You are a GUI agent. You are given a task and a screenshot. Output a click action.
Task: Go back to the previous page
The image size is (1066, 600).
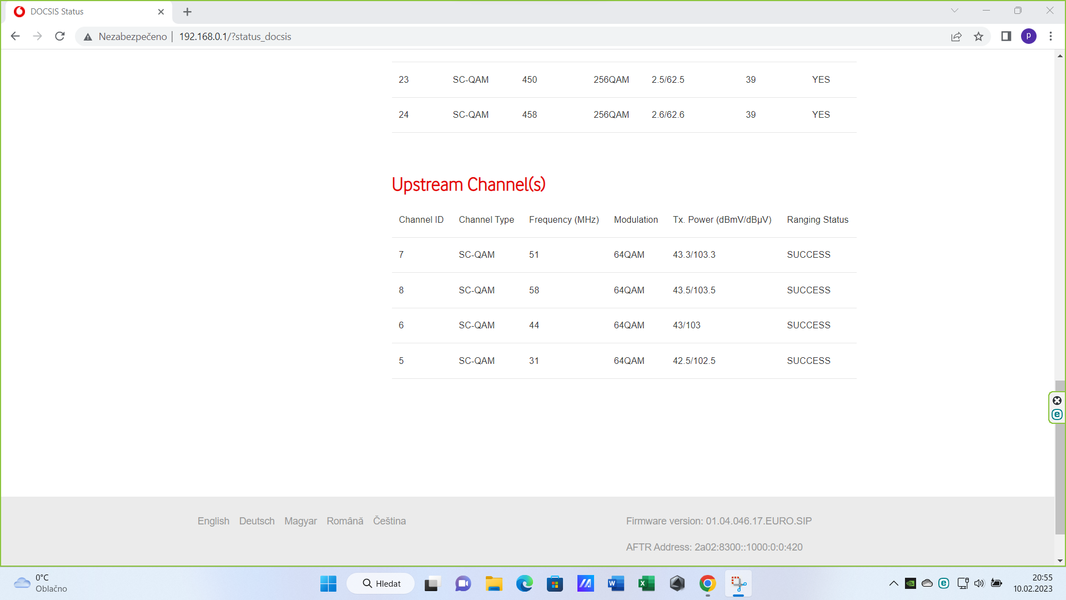pyautogui.click(x=15, y=36)
